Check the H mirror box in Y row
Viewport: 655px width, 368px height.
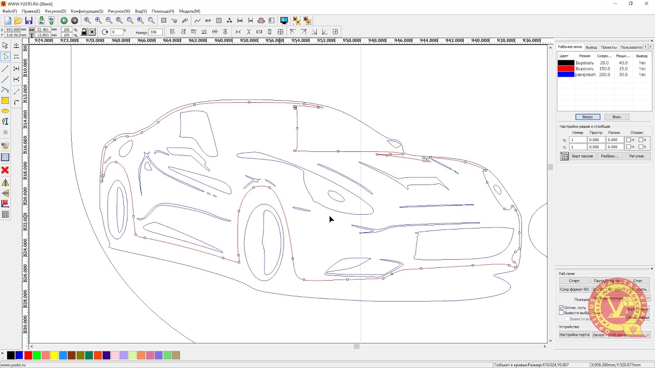629,147
